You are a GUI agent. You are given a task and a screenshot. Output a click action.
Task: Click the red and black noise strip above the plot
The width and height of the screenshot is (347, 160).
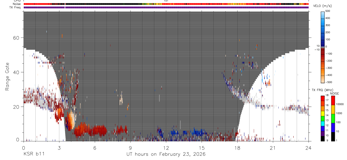click(x=166, y=4)
